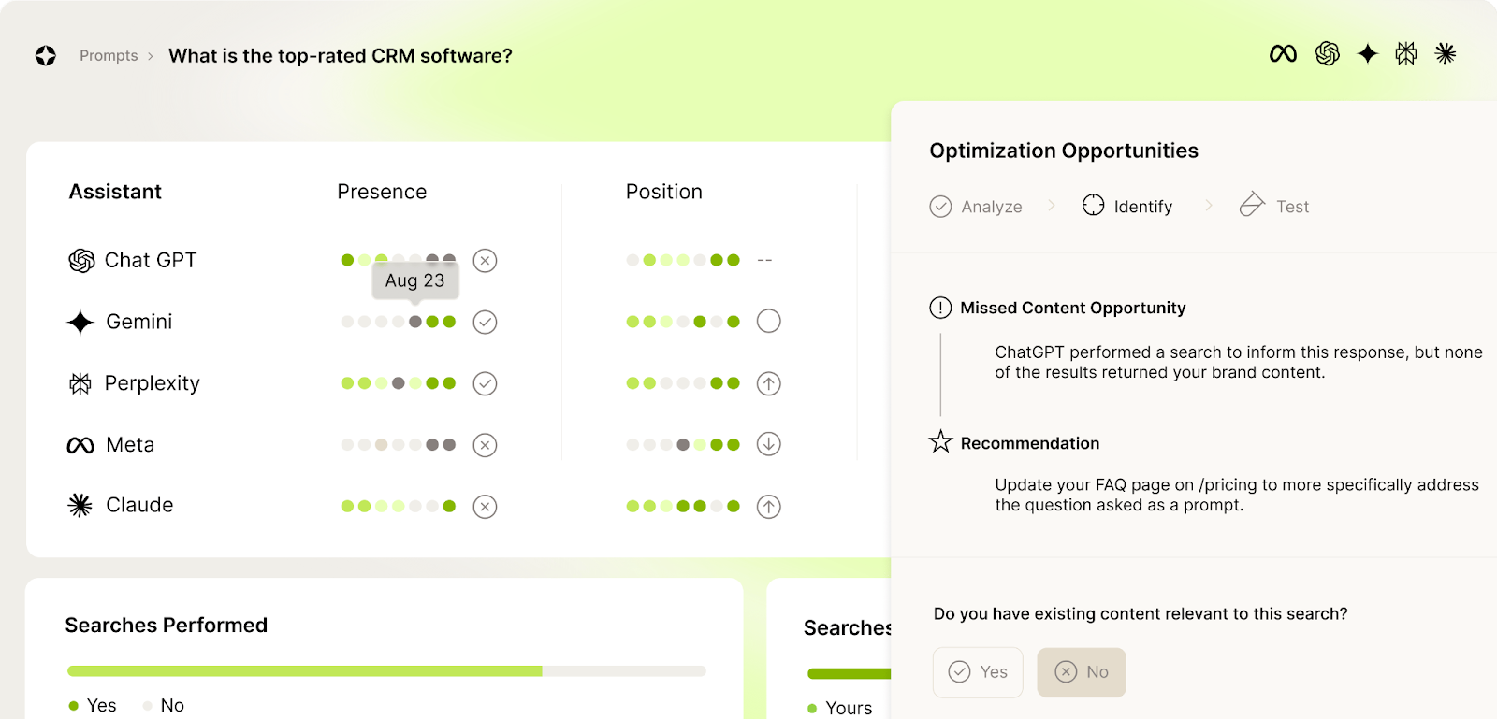Open the Test step in Optimization Opportunities
The image size is (1497, 719).
[1274, 206]
